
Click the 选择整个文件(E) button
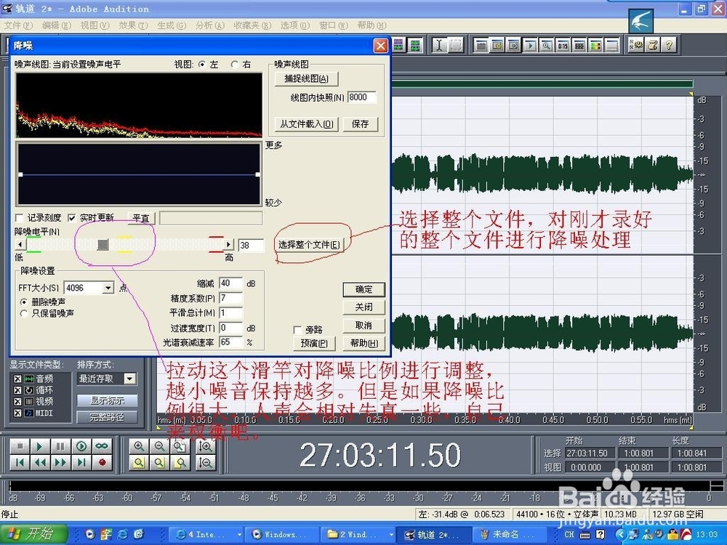tap(309, 245)
